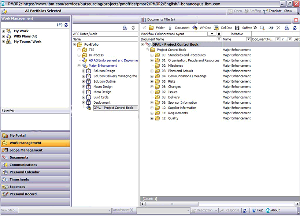Click the WP Doc toolbar icon

click(195, 28)
